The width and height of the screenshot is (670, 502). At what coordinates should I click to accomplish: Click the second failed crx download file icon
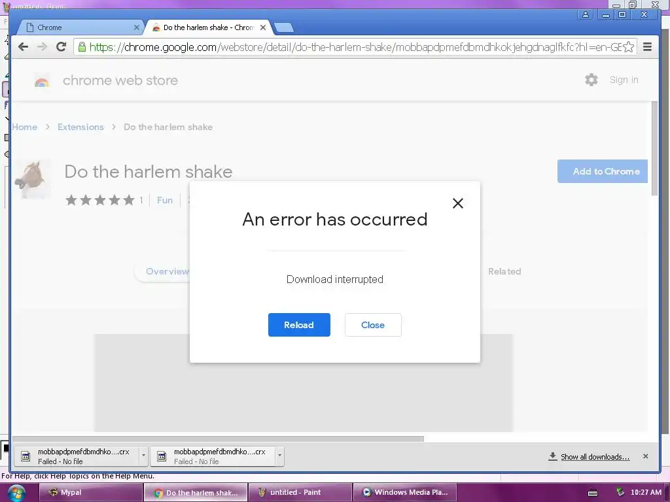pyautogui.click(x=162, y=456)
